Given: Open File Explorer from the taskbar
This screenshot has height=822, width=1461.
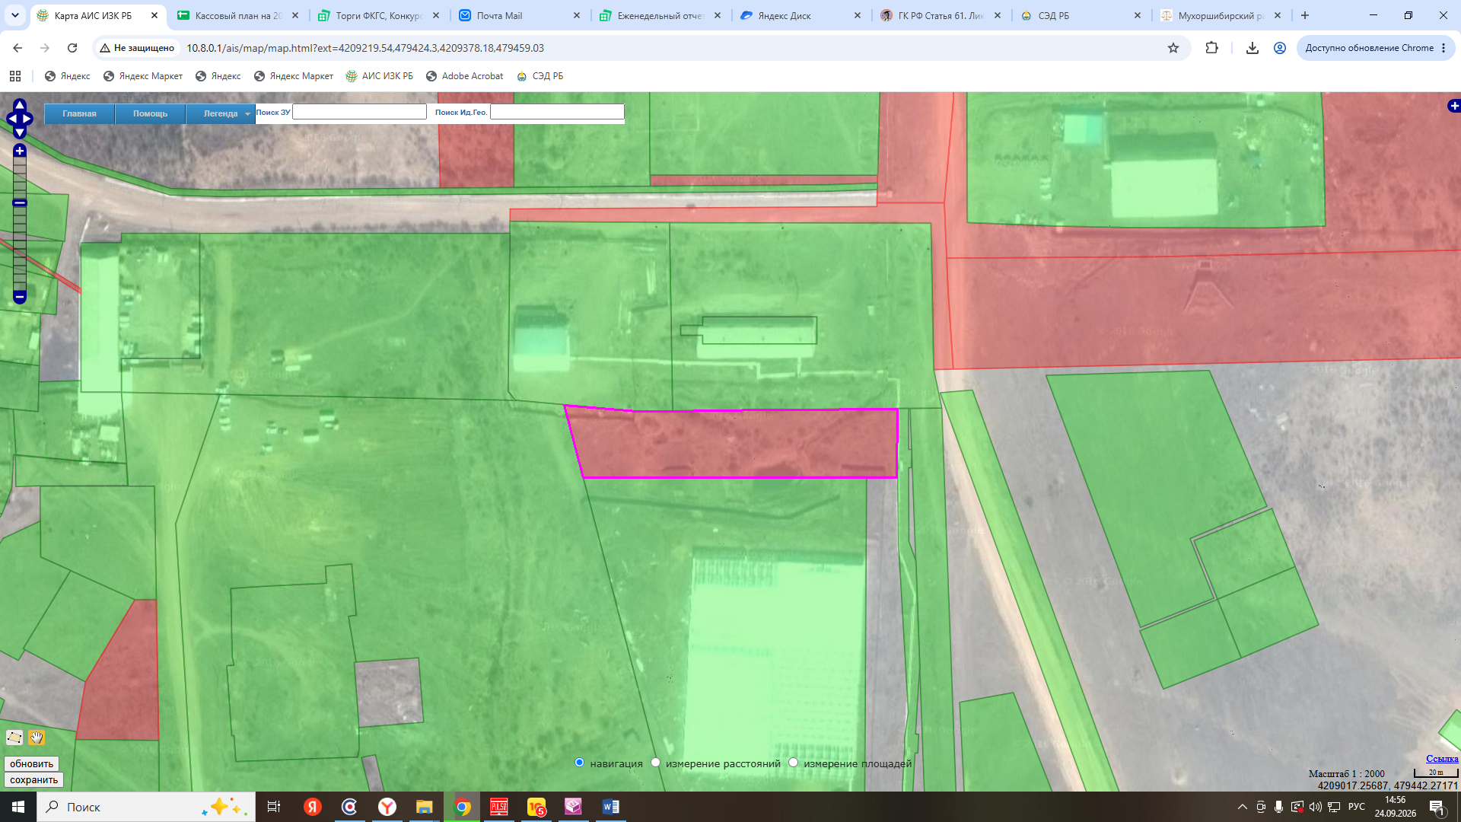Looking at the screenshot, I should pyautogui.click(x=424, y=807).
